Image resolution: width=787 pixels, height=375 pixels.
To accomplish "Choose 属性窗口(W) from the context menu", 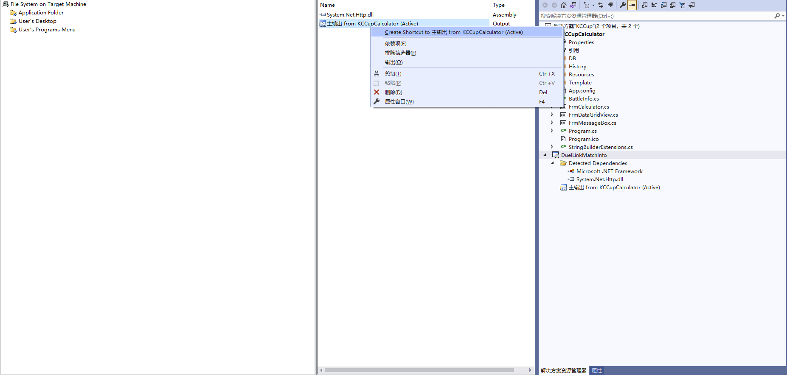I will pos(467,102).
